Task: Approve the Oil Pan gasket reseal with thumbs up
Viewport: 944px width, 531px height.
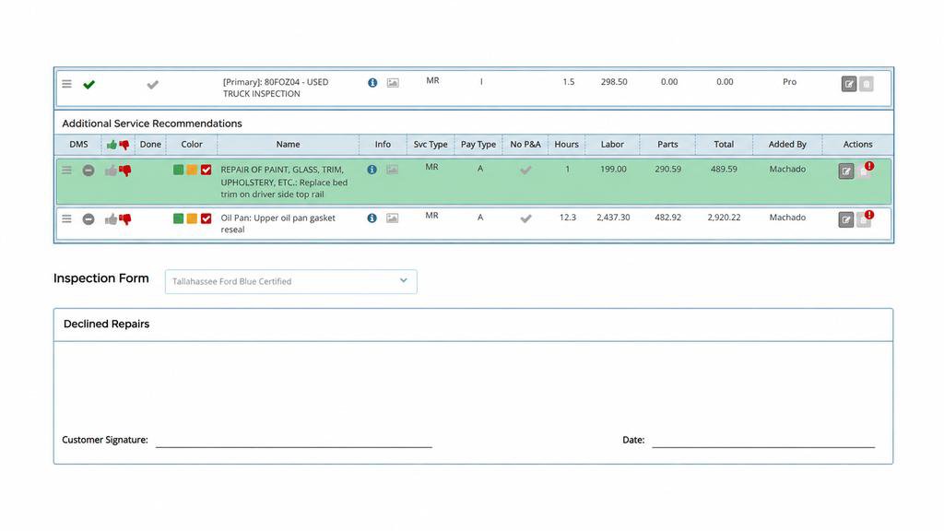Action: [111, 219]
